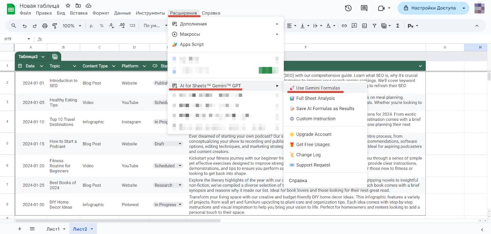Choose Use Gemini Formulas

coord(325,88)
